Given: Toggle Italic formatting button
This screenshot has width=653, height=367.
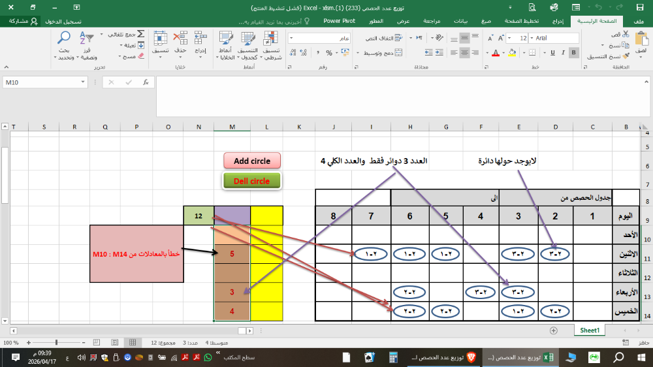Looking at the screenshot, I should click(x=562, y=53).
